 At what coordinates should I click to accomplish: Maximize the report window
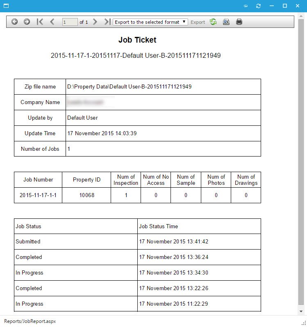[285, 6]
